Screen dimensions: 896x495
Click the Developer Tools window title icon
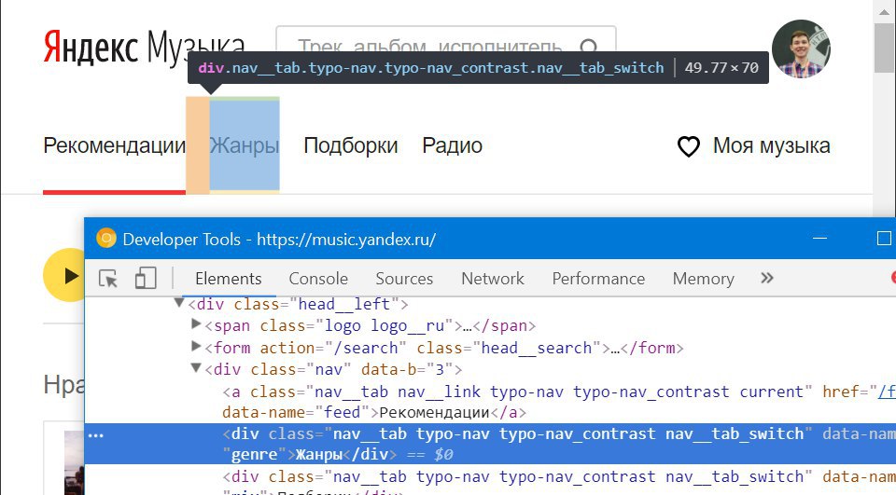click(x=105, y=238)
